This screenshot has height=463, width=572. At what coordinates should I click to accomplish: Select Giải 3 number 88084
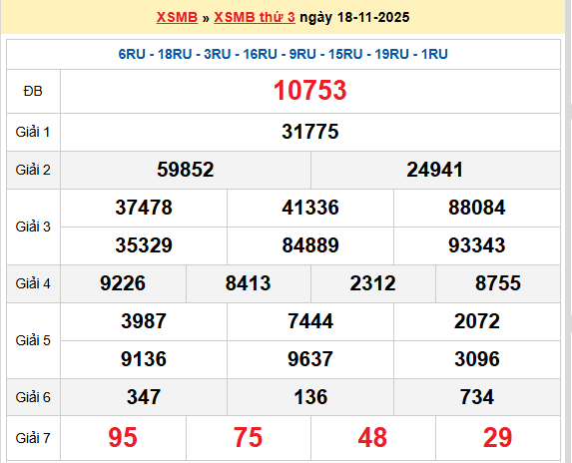point(477,208)
